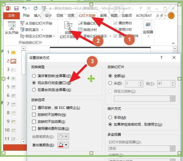The image size is (183, 161).
Task: Start slideshow from quick access toolbar icon
Action: pos(44,8)
